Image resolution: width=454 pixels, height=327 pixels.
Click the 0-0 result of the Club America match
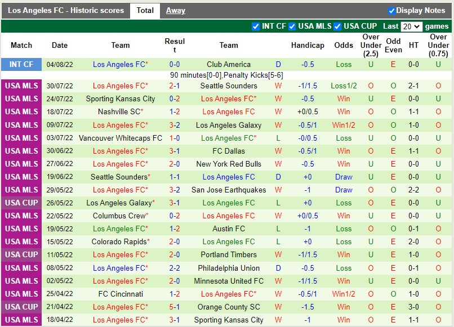click(175, 64)
